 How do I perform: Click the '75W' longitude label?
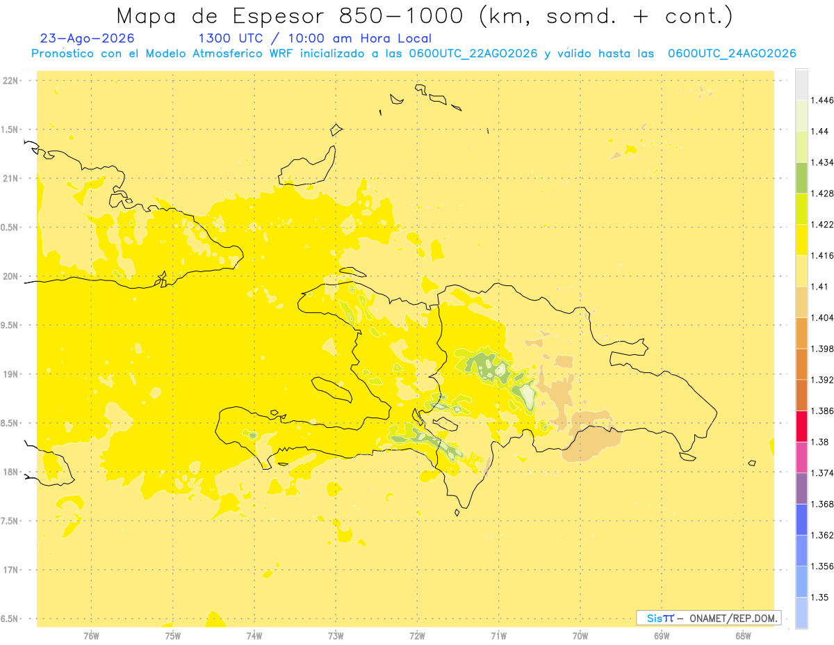pos(172,636)
